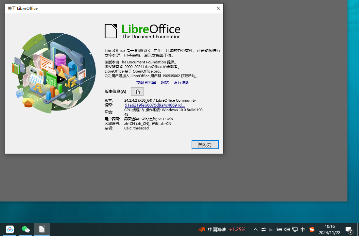Click the M-shaped tray icon

pyautogui.click(x=271, y=229)
